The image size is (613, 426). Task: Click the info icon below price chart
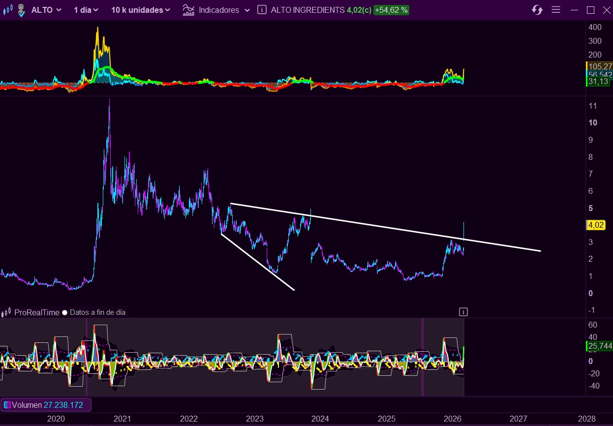click(x=463, y=312)
